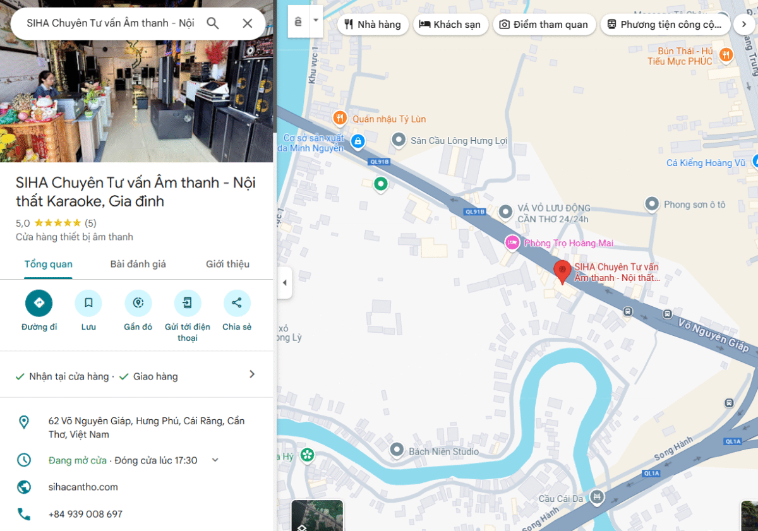This screenshot has width=758, height=531.
Task: Click the five-star rating stars
Action: (57, 223)
